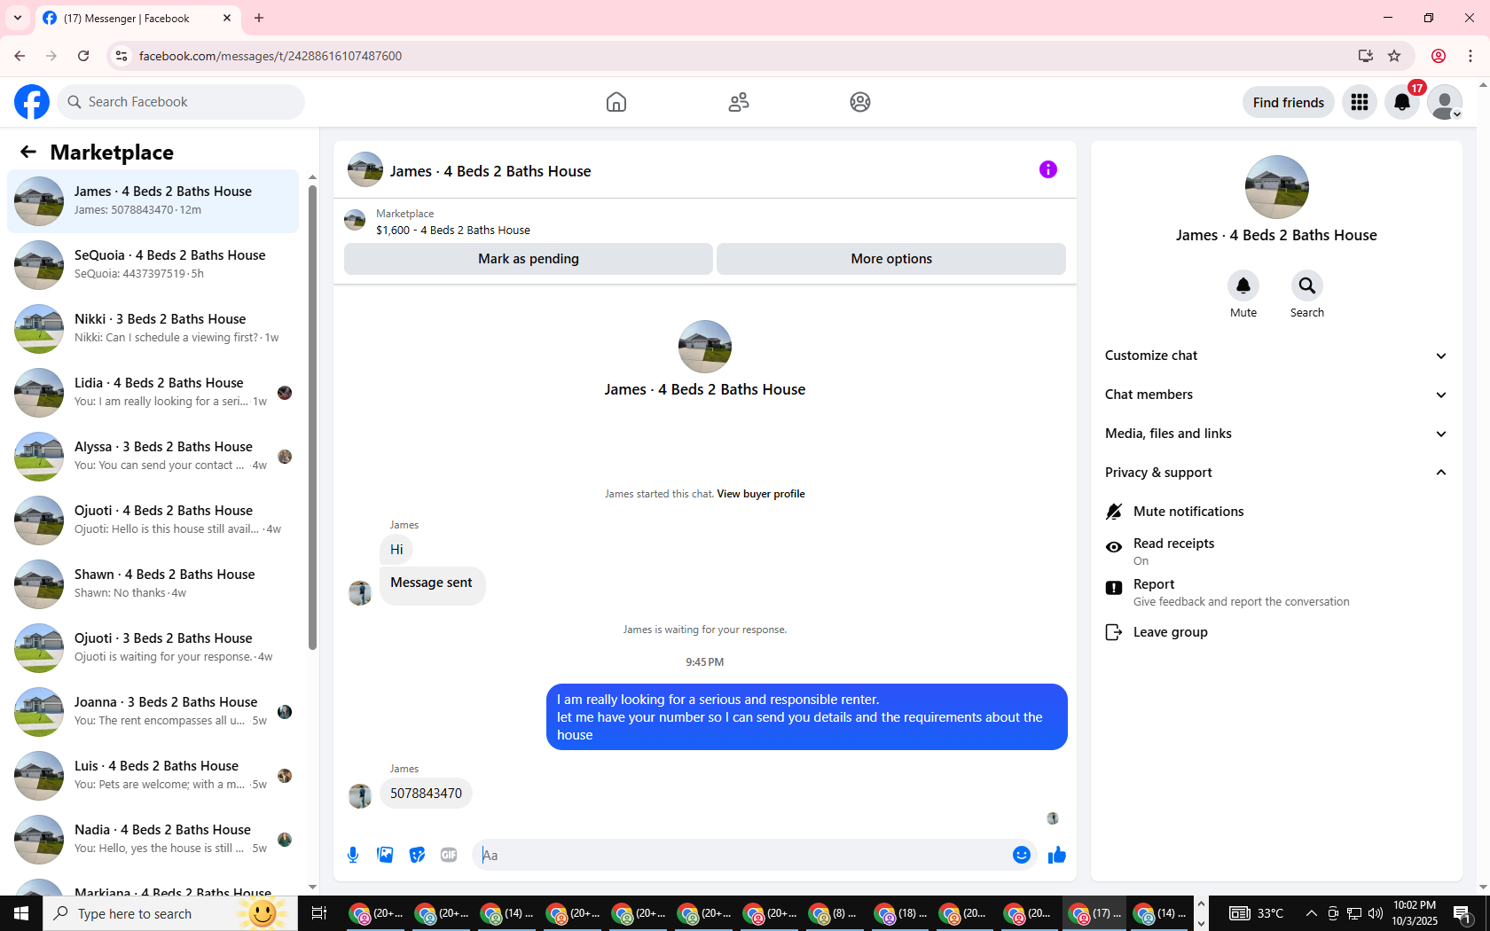Viewport: 1490px width, 931px height.
Task: Click the voice clip microphone icon
Action: [353, 855]
